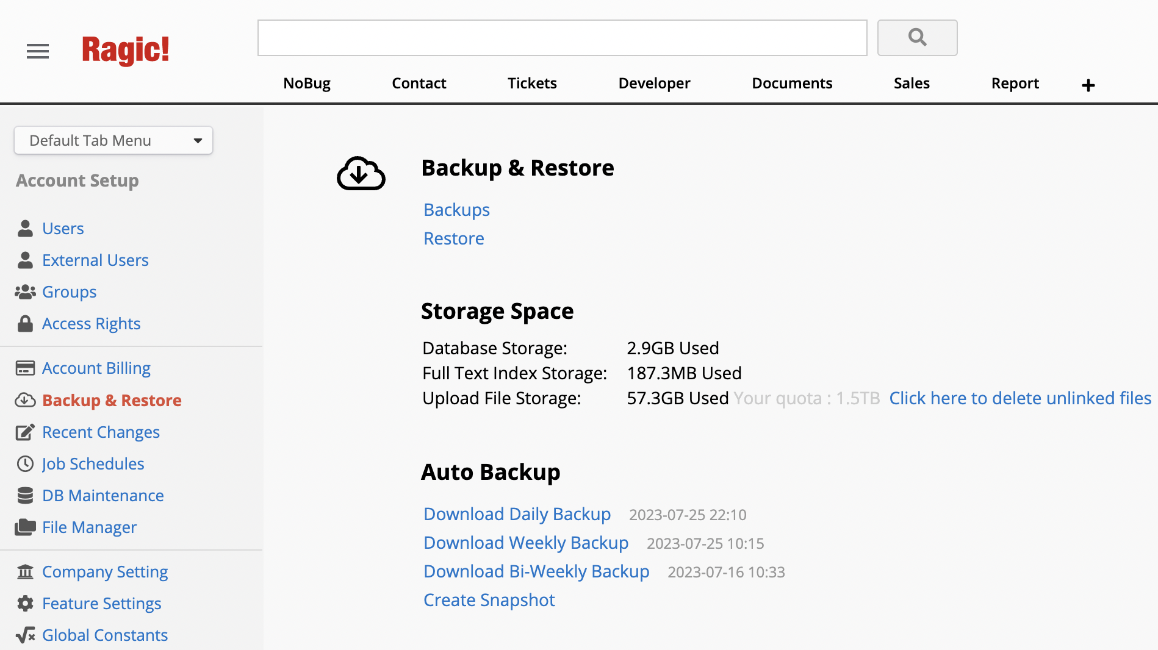Focus the top search input field
1158x650 pixels.
click(x=562, y=38)
